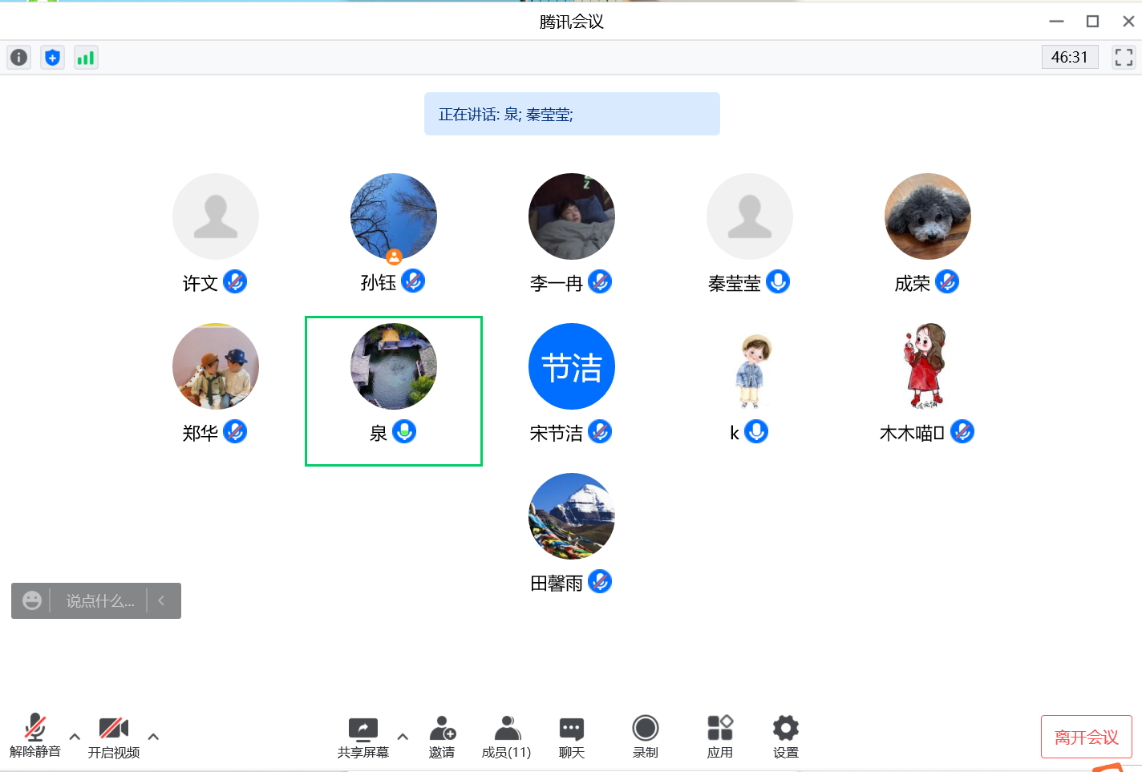This screenshot has width=1142, height=772.
Task: Click the name label 木木喵口
Action: (x=912, y=433)
